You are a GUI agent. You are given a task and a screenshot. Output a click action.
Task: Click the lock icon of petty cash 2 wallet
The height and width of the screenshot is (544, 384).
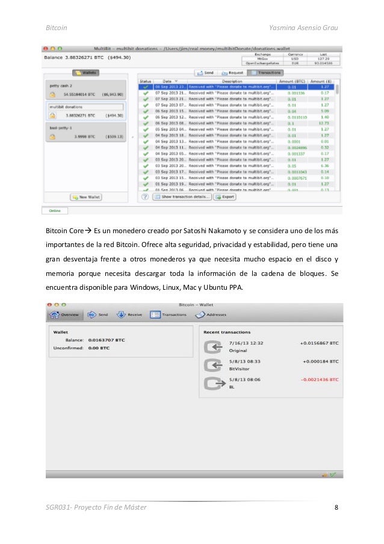(x=52, y=95)
